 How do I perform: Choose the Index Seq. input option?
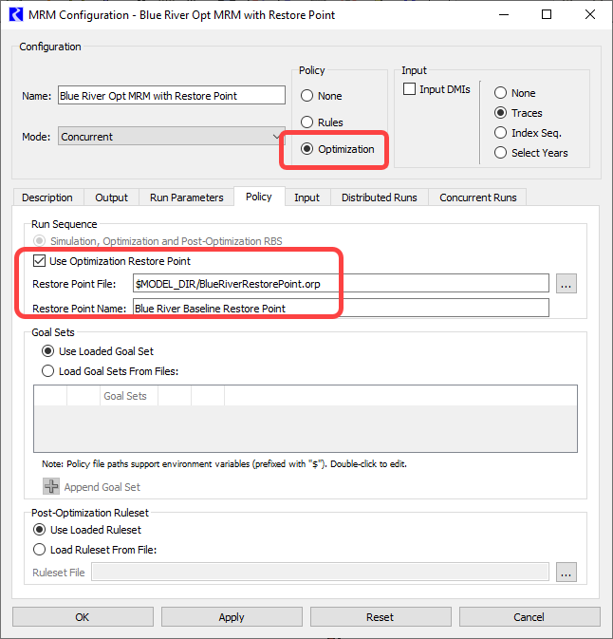pyautogui.click(x=500, y=133)
